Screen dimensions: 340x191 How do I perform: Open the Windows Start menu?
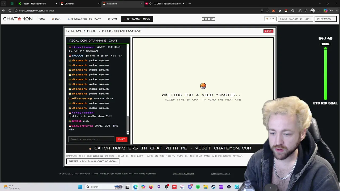click(x=80, y=187)
